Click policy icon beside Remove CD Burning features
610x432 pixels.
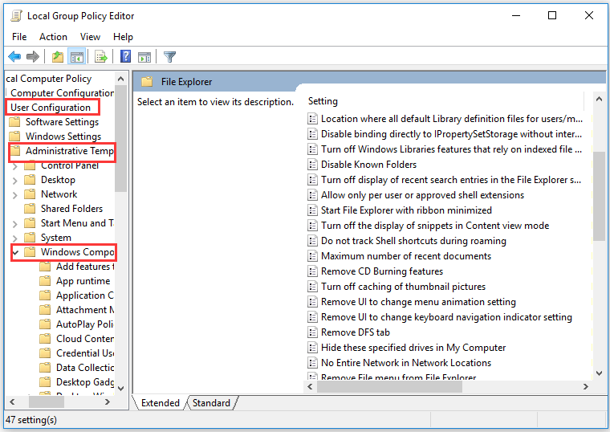click(x=312, y=271)
